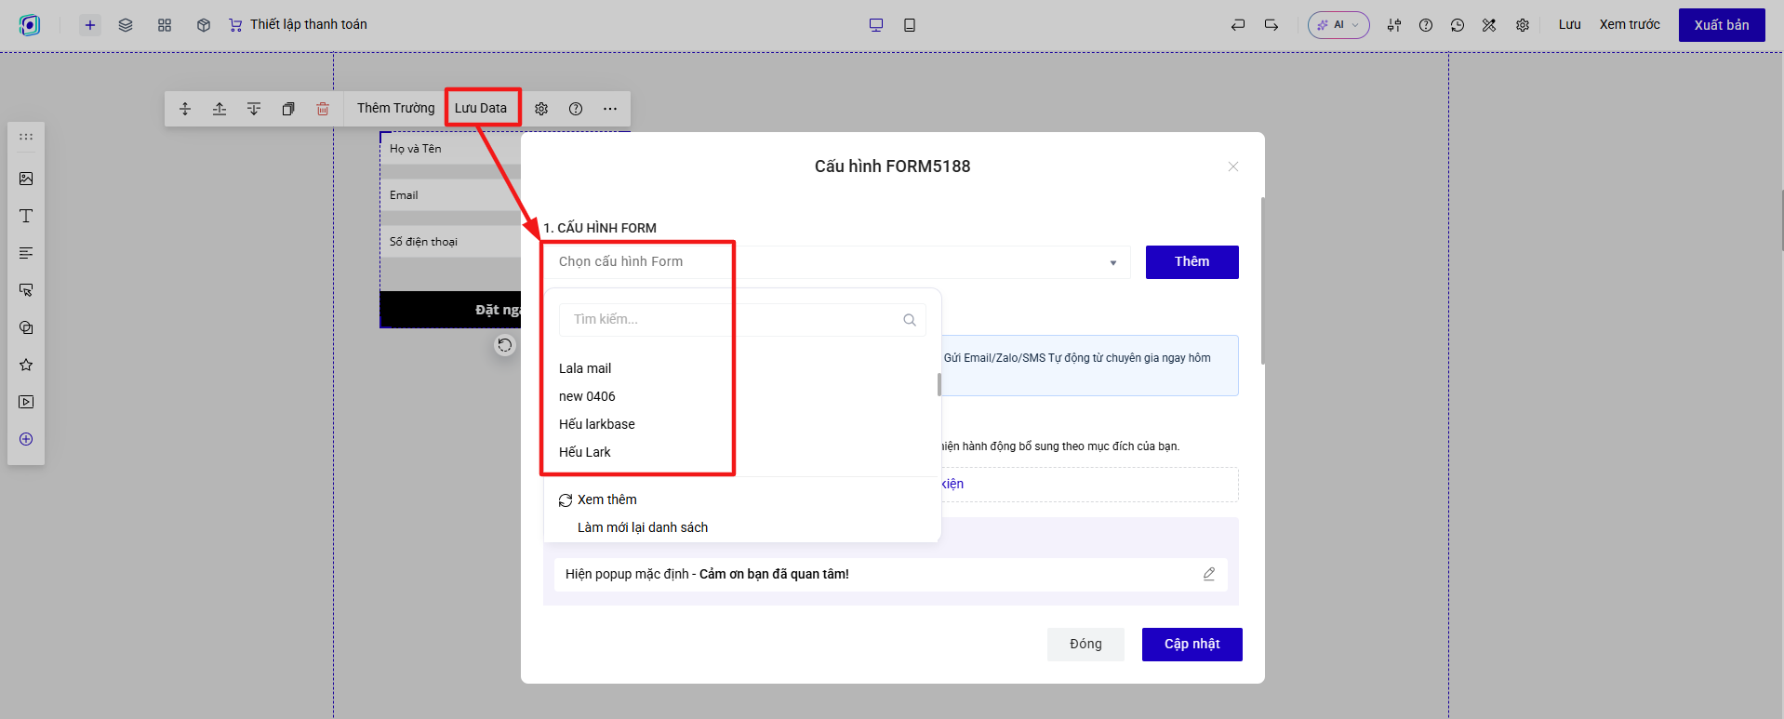Open form help icon in element toolbar
This screenshot has width=1784, height=719.
coord(576,109)
